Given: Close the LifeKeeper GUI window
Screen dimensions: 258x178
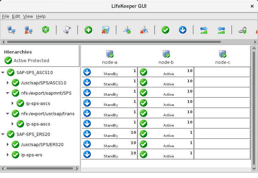Looking at the screenshot, I should [252, 6].
